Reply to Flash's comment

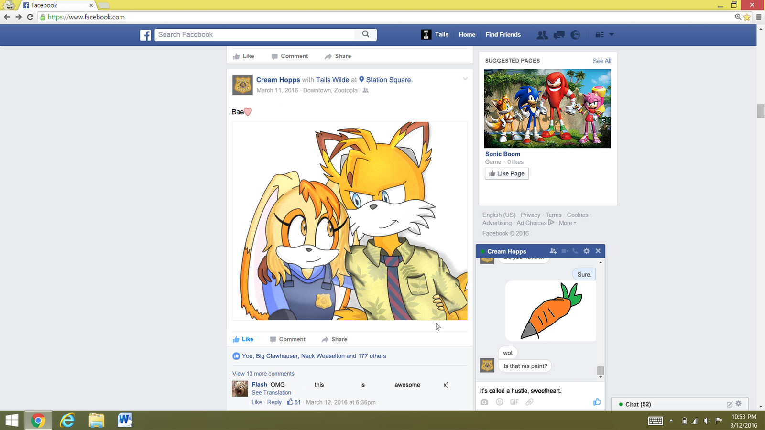(x=274, y=402)
